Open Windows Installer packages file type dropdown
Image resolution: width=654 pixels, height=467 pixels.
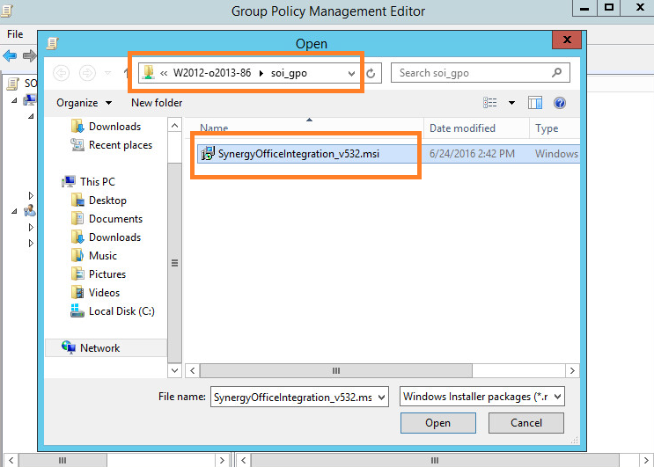coord(482,397)
